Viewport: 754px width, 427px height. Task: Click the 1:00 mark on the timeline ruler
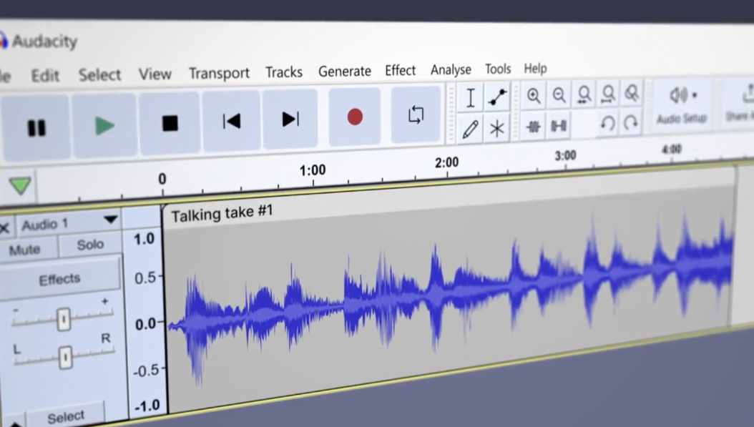tap(313, 170)
